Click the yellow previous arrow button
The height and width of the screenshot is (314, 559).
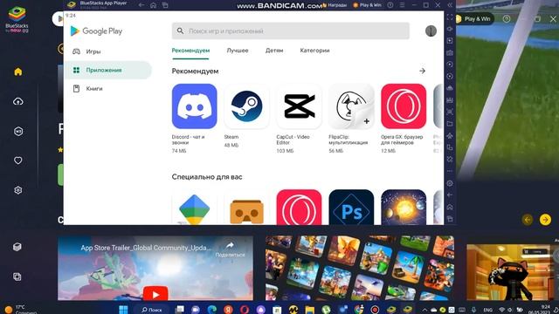(528, 220)
